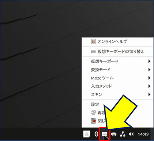Click the circular arrow restart icon
The height and width of the screenshot is (141, 154).
click(93, 112)
